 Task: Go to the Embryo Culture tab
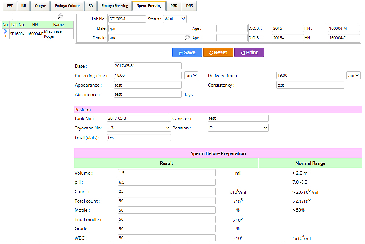(67, 6)
